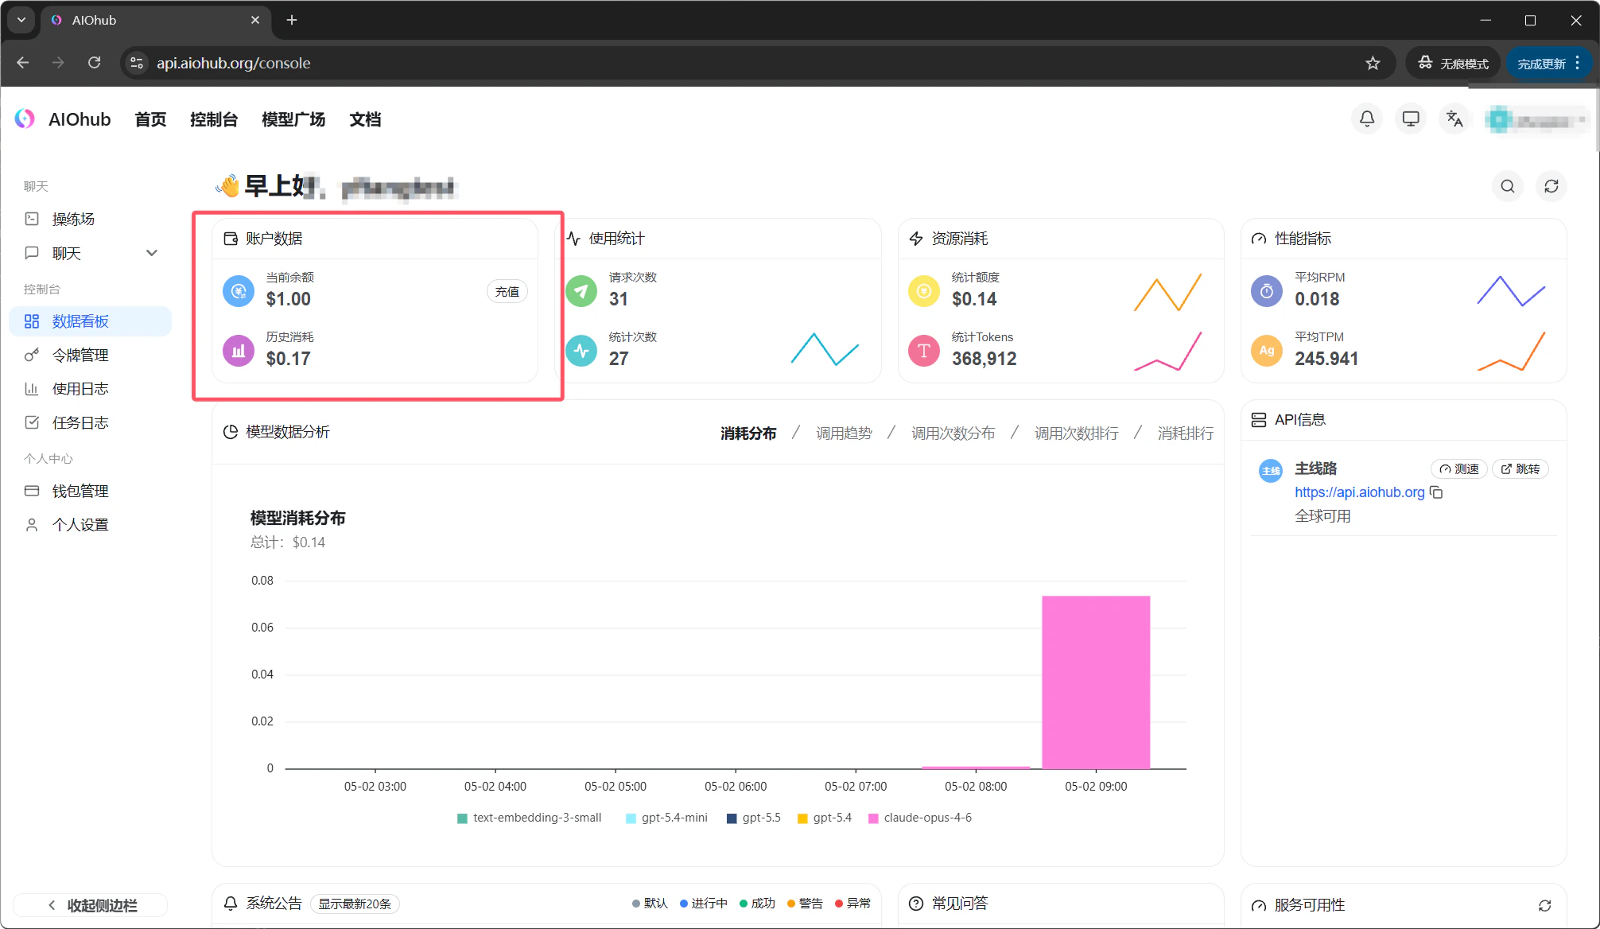This screenshot has width=1600, height=929.
Task: Switch to the 调用次数分布 tab
Action: pyautogui.click(x=953, y=433)
